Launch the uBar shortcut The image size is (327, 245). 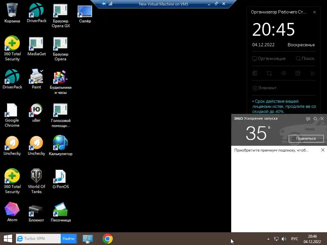36,113
